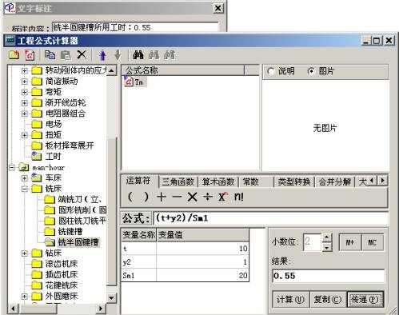Screen dimensions: 399x315
Task: Select the 说明 radio button
Action: (271, 71)
